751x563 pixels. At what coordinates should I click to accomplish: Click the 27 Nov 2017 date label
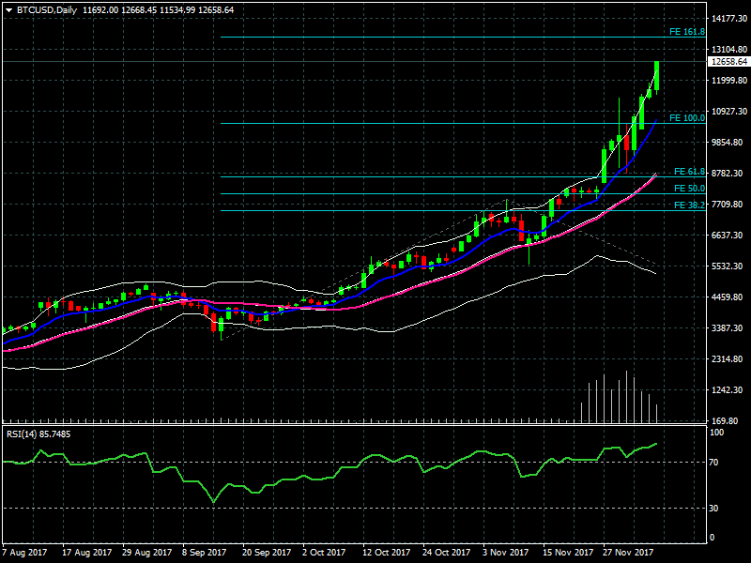(627, 553)
